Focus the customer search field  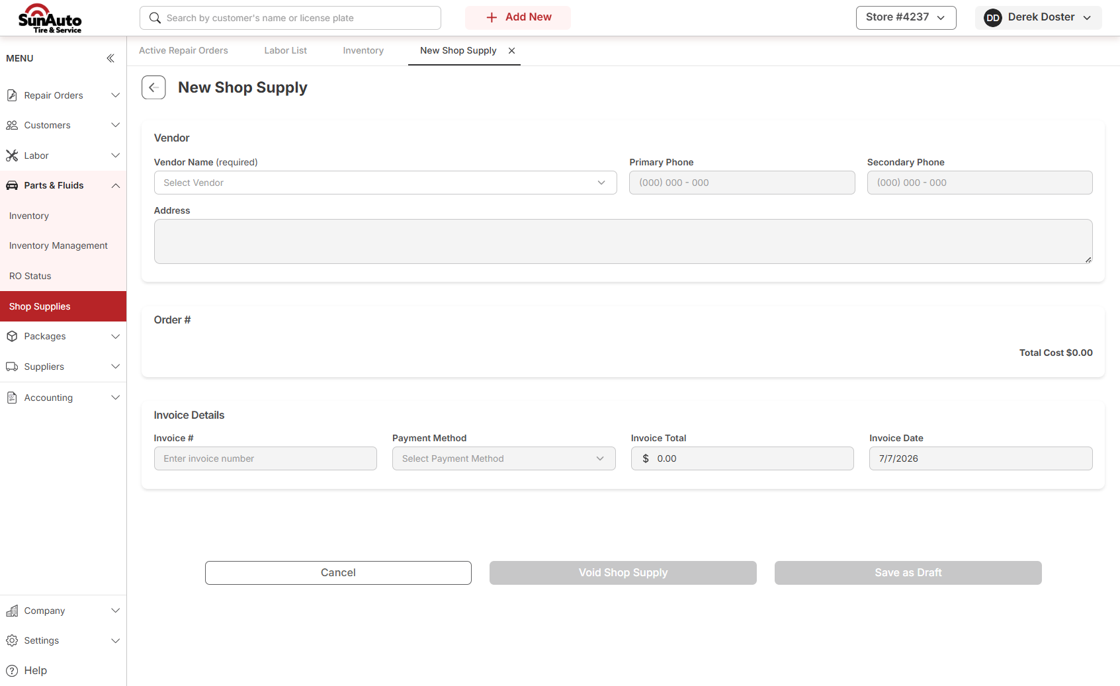click(x=290, y=18)
